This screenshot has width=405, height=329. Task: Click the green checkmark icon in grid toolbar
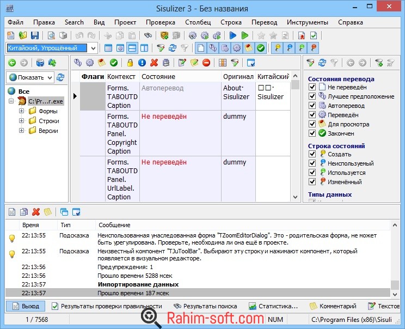[113, 63]
